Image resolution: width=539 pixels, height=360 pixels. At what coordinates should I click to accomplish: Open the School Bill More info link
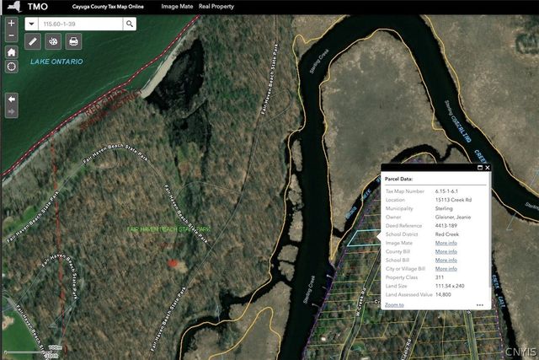[x=446, y=260]
